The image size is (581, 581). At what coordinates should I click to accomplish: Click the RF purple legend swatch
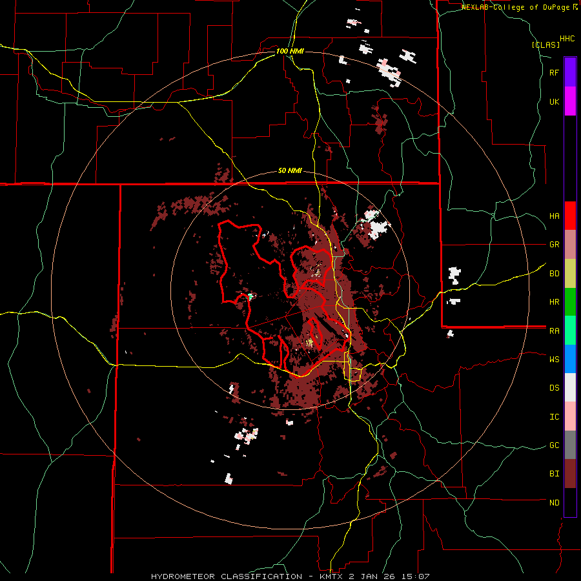click(x=570, y=72)
